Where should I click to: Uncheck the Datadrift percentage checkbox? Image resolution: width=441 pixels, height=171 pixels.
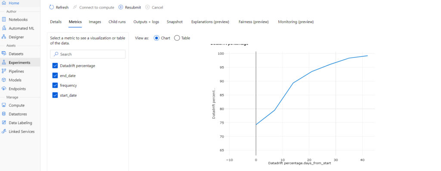coord(55,66)
